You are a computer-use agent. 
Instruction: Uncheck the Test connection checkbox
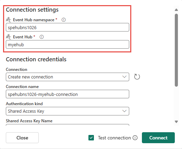tap(91, 138)
